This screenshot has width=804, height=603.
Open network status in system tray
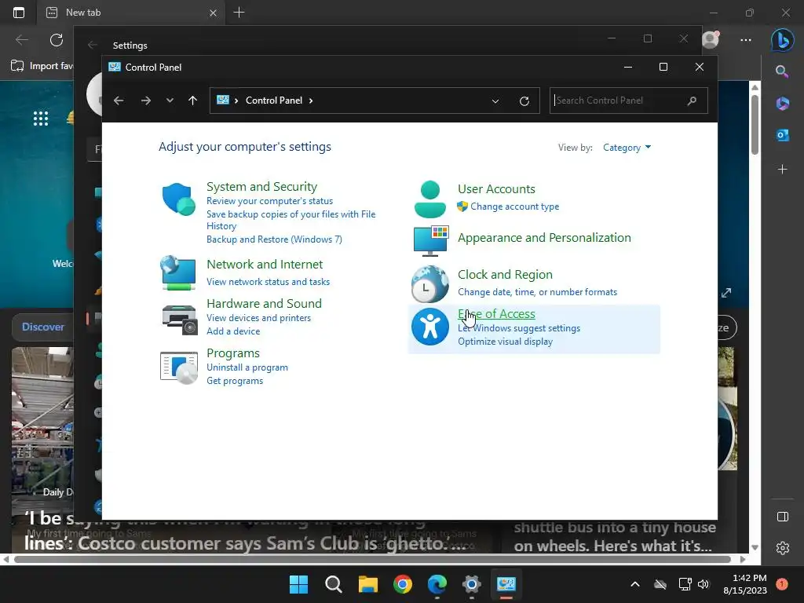coord(685,584)
